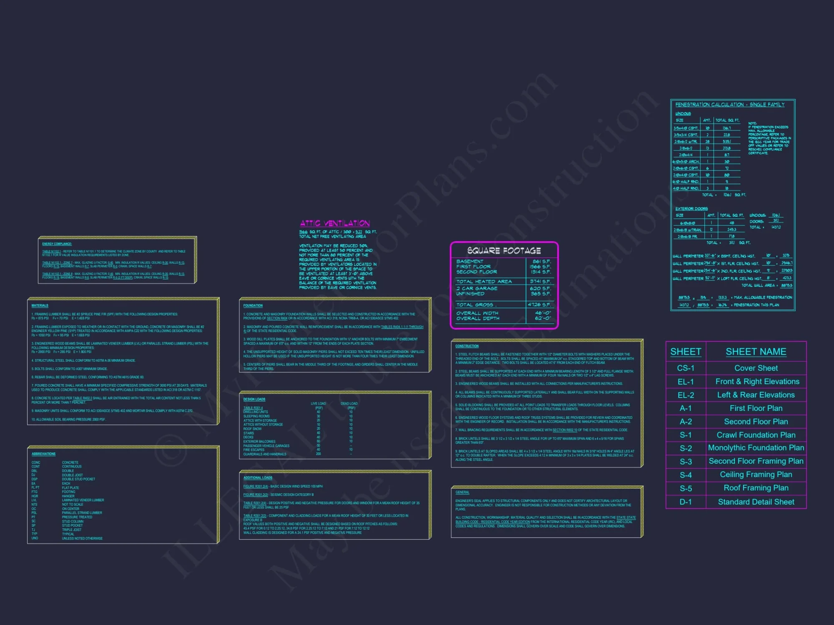
Task: Click the SHEET NAME column header
Action: [756, 352]
